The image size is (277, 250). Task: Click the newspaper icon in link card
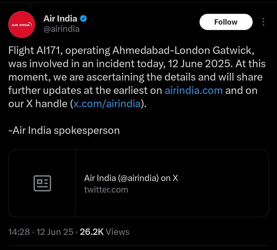(42, 183)
